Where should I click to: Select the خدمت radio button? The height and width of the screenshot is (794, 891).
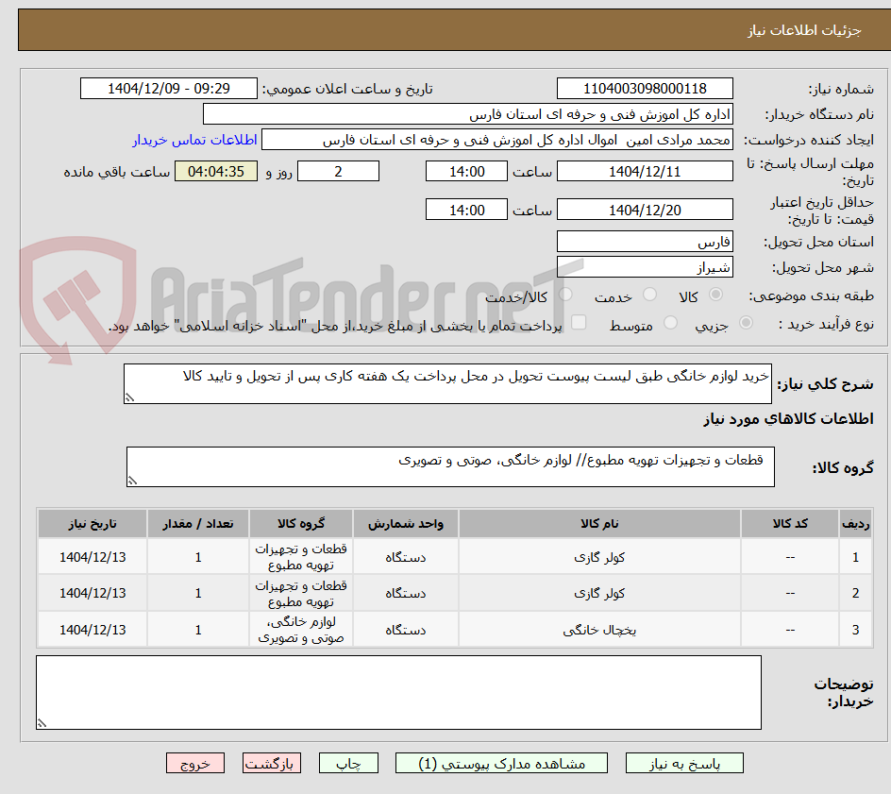[649, 295]
